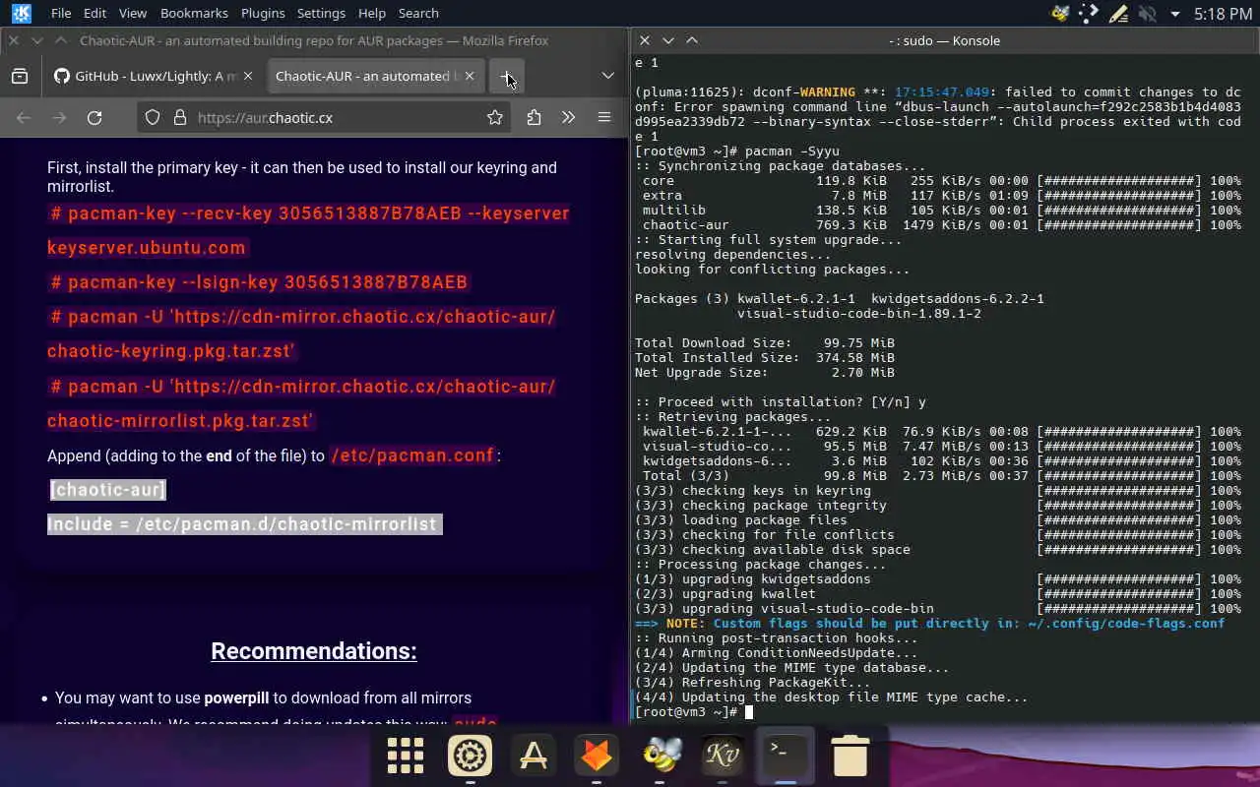
Task: Focus the aur.chaotic.cx address bar
Action: (325, 117)
